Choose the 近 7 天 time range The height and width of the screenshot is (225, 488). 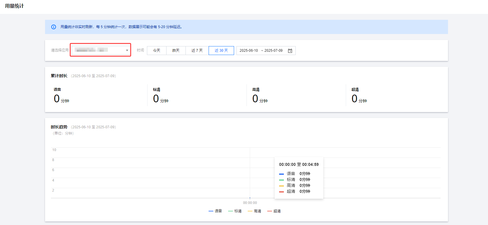pos(197,51)
